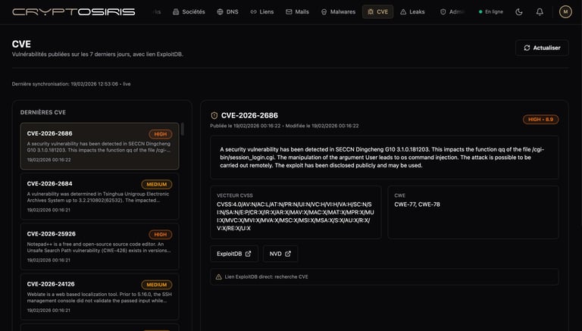This screenshot has height=331, width=582.
Task: Click the warning icon in ExploitDB notice
Action: [x=218, y=276]
